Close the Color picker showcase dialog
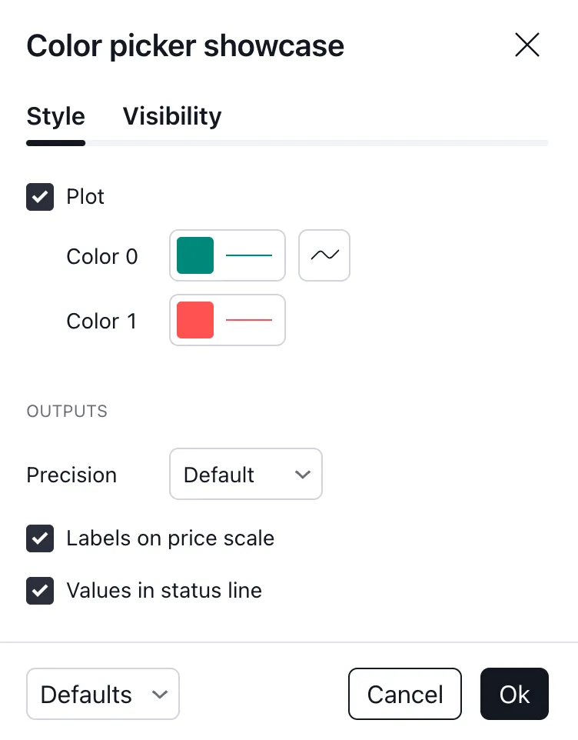This screenshot has width=578, height=740. coord(527,45)
